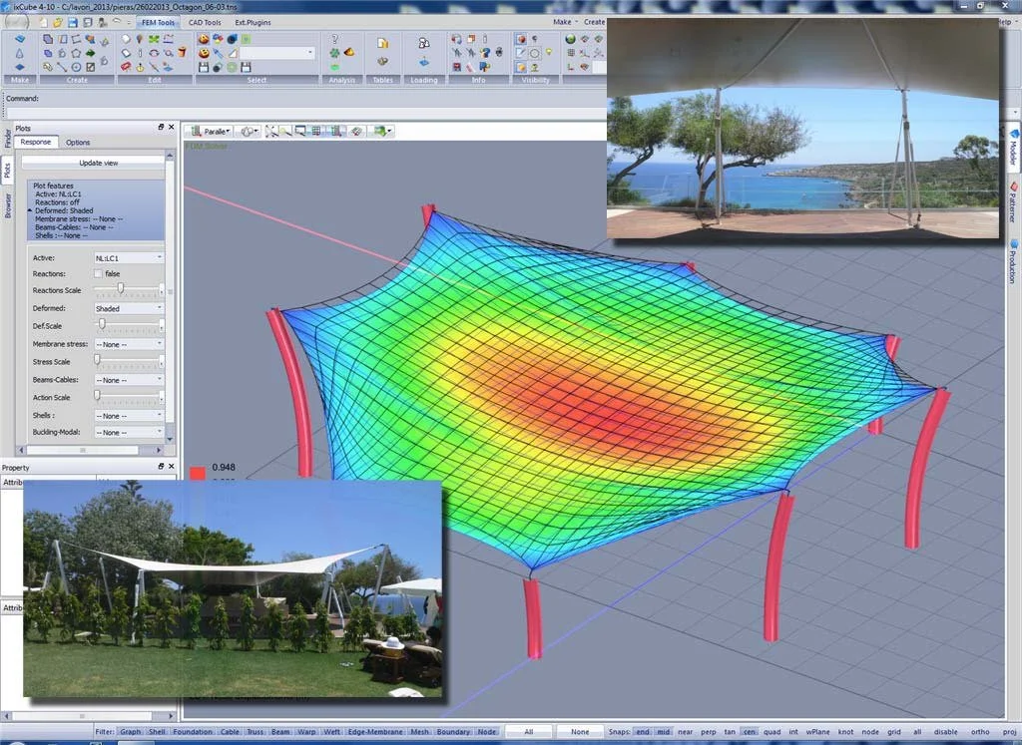Click the Stress Scale slider handle
Image resolution: width=1022 pixels, height=745 pixels.
(x=97, y=360)
